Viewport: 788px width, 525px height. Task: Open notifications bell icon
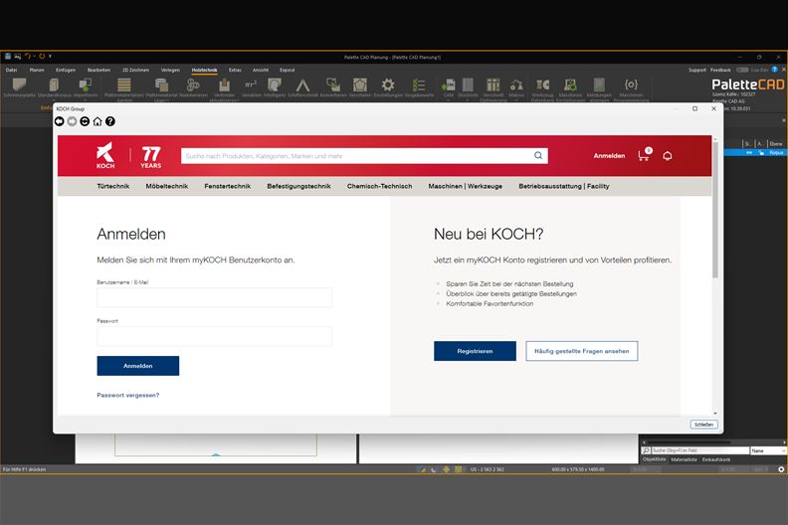coord(668,156)
